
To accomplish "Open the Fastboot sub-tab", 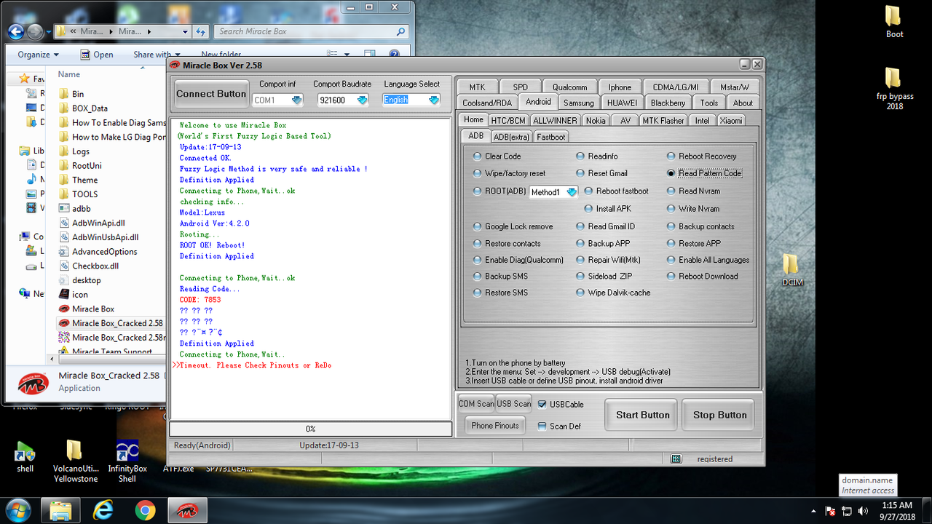I will coord(550,137).
